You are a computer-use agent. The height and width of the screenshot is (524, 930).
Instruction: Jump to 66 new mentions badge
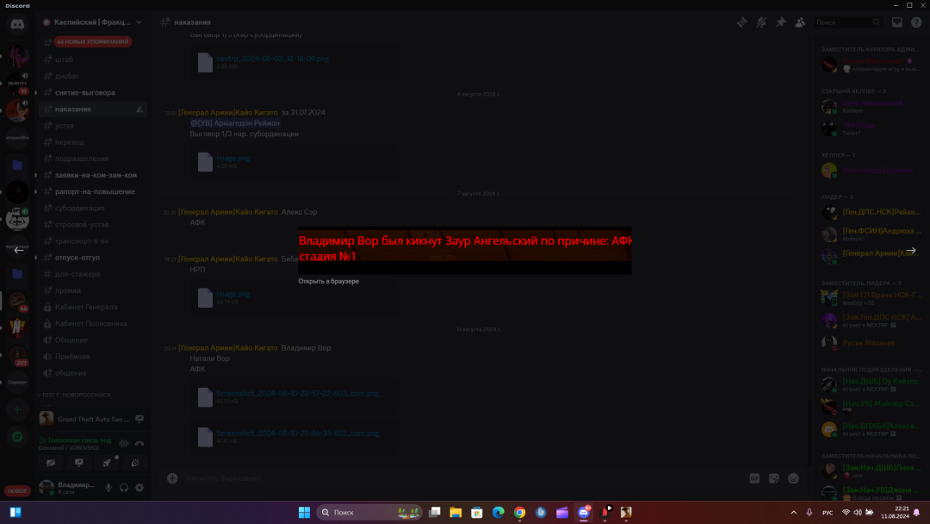(93, 41)
